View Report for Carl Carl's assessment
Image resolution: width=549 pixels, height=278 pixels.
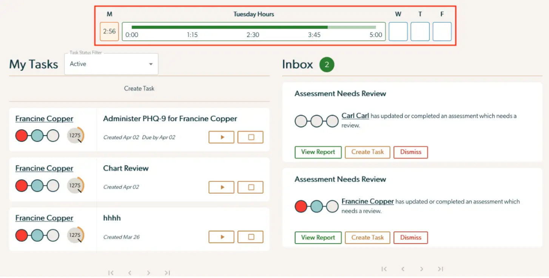pos(318,152)
